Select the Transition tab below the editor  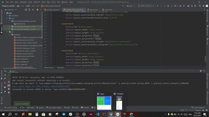pyautogui.click(x=60, y=68)
